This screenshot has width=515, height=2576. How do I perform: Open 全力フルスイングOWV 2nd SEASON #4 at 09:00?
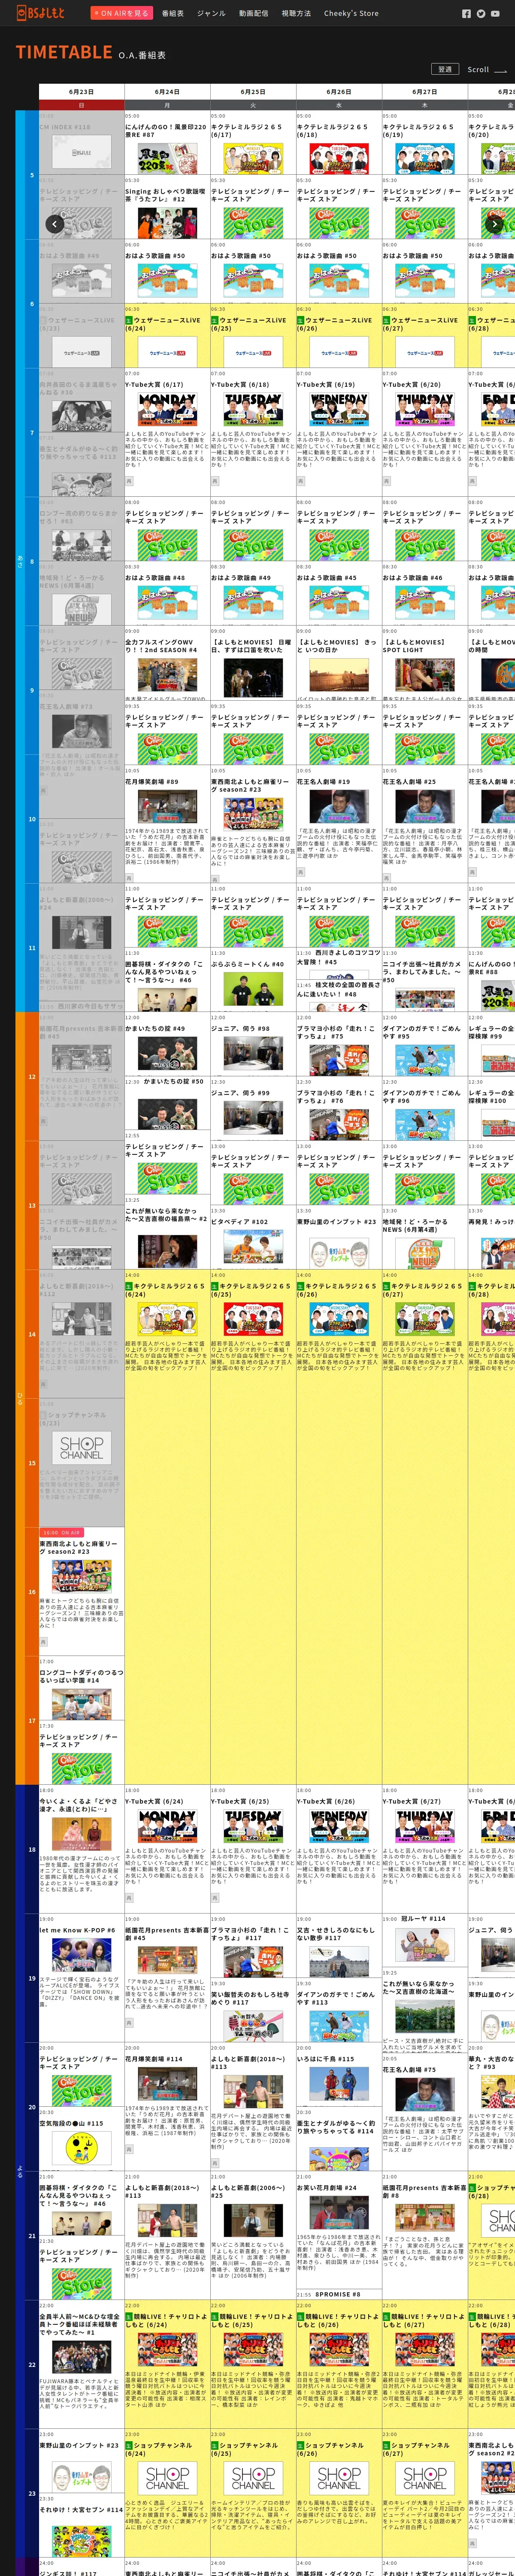[x=167, y=663]
